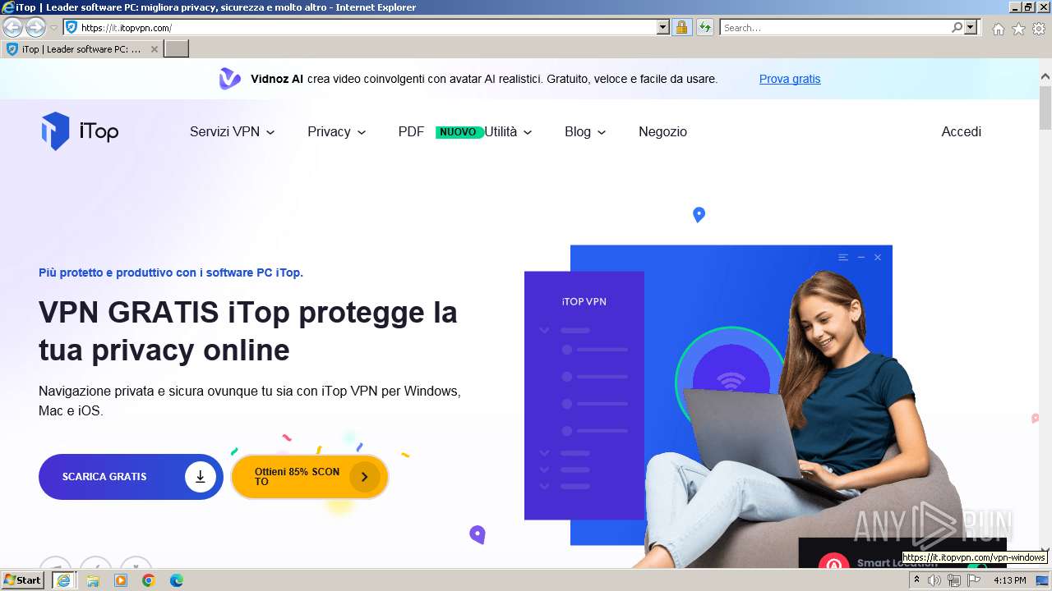Open the Negozio page
The width and height of the screenshot is (1052, 591).
(x=662, y=131)
